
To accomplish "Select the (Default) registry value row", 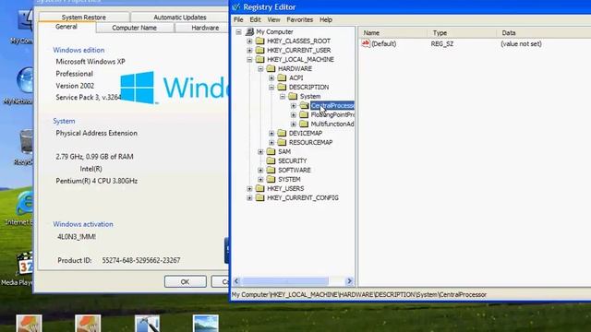I will (475, 43).
